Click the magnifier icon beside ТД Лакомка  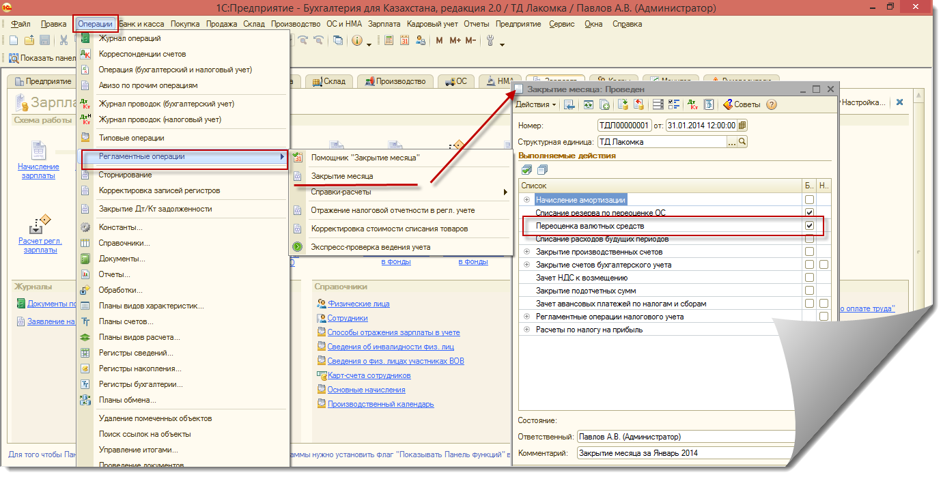[742, 142]
